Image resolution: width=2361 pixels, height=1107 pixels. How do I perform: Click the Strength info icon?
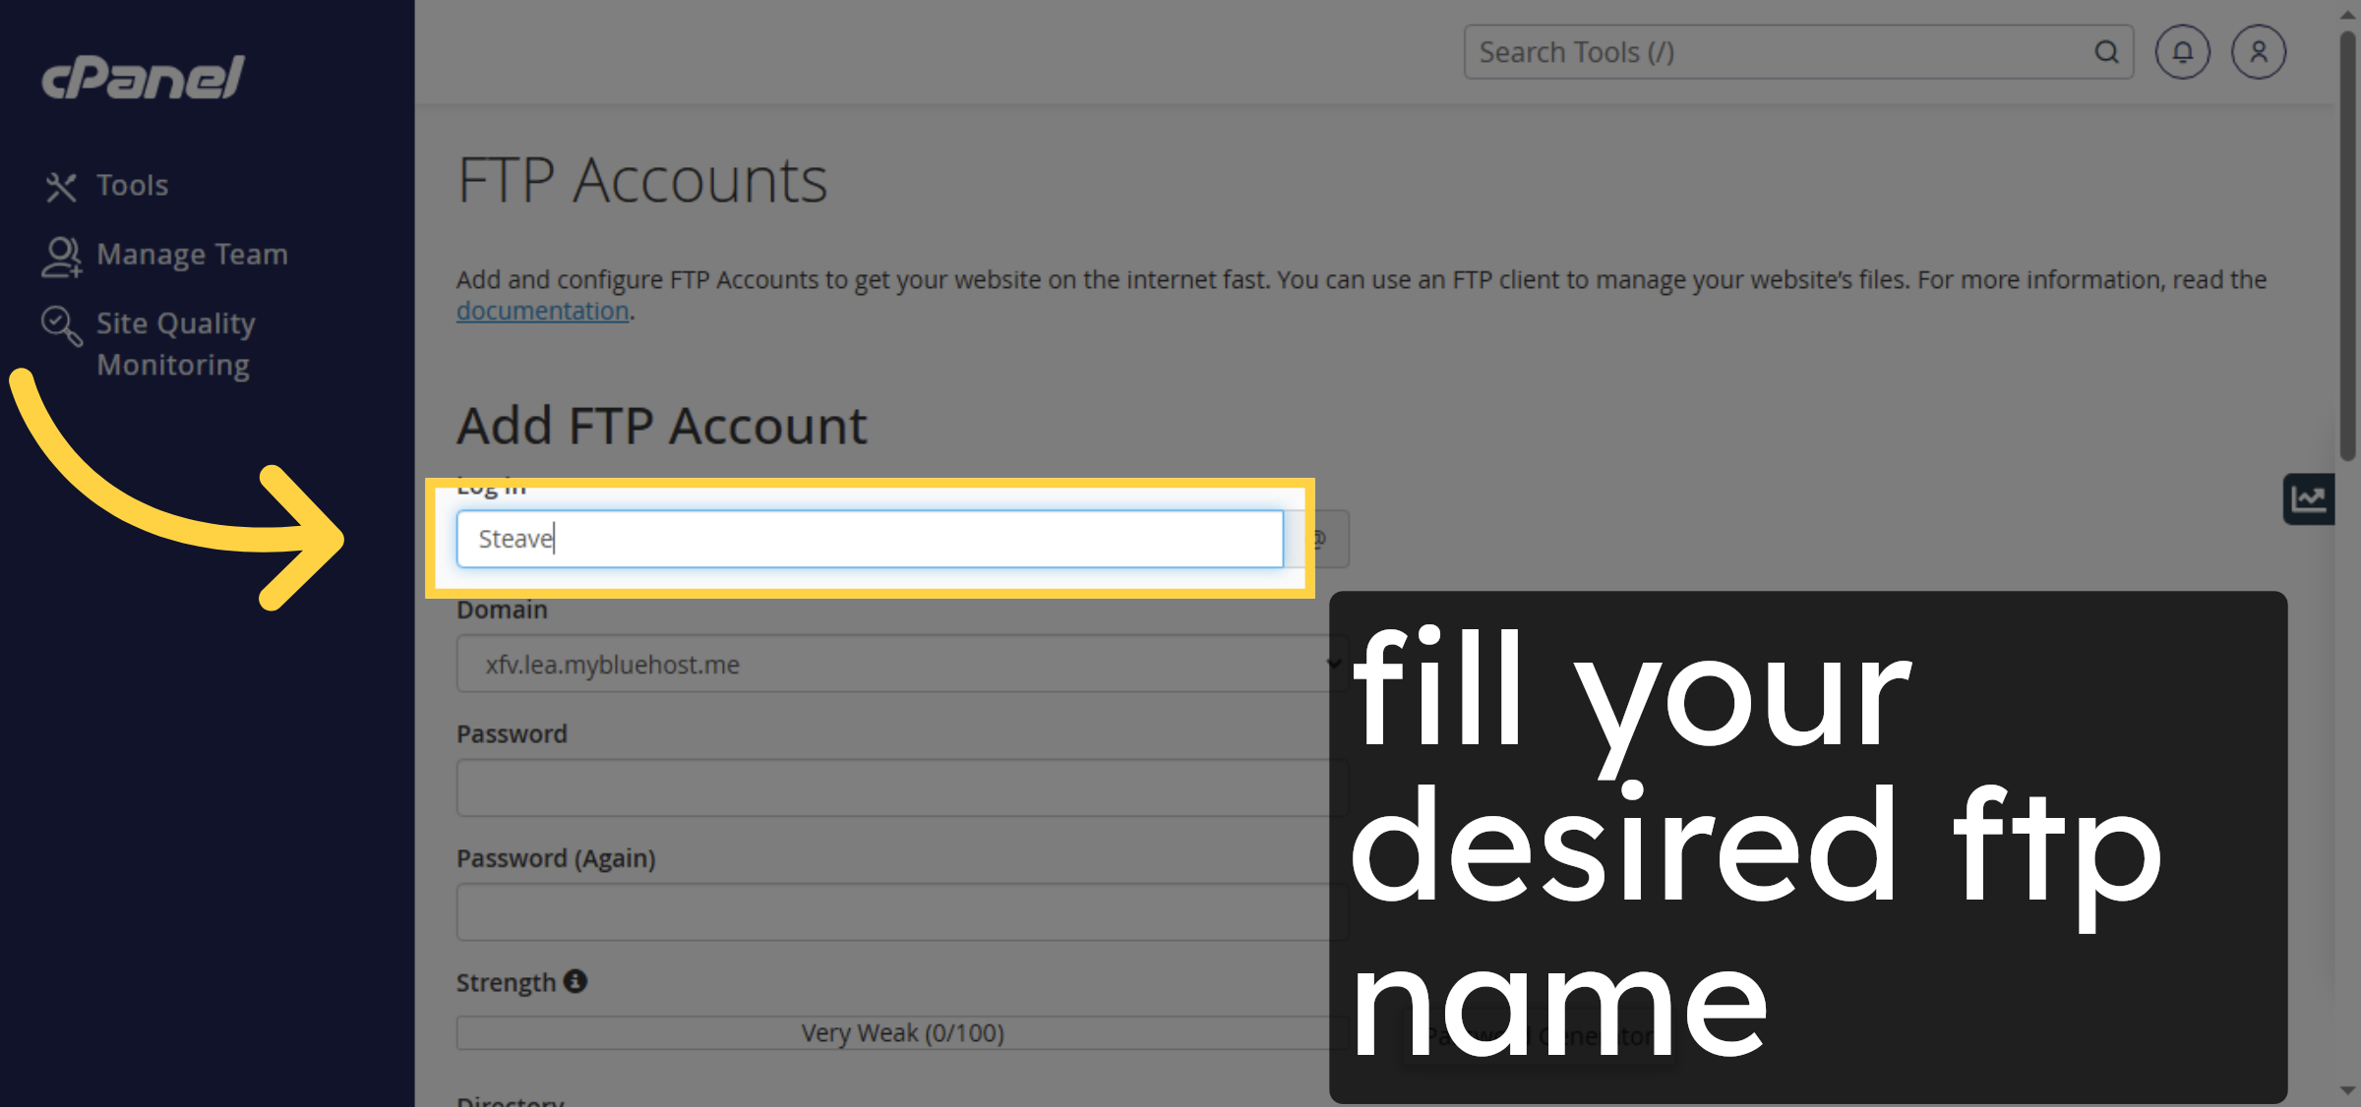click(575, 981)
